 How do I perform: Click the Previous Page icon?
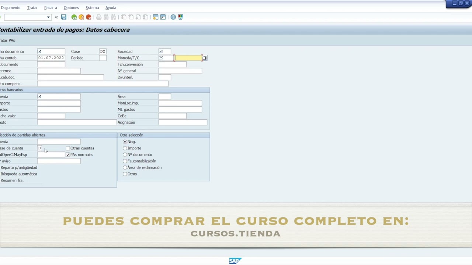[x=131, y=17]
